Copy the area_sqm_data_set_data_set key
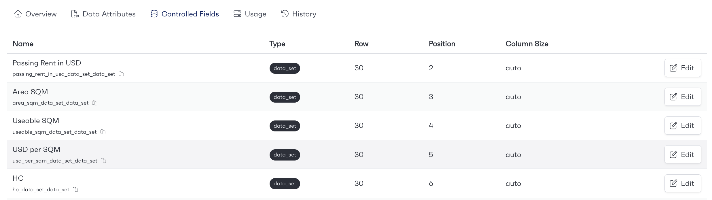 click(x=95, y=103)
